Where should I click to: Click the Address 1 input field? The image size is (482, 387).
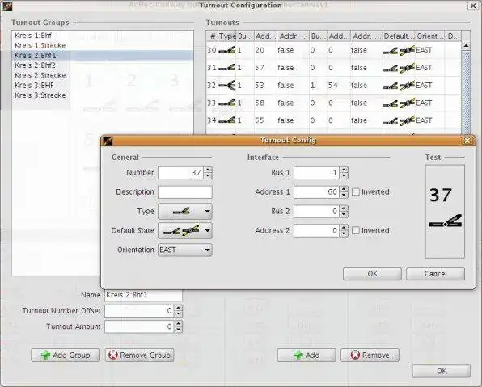click(x=317, y=192)
